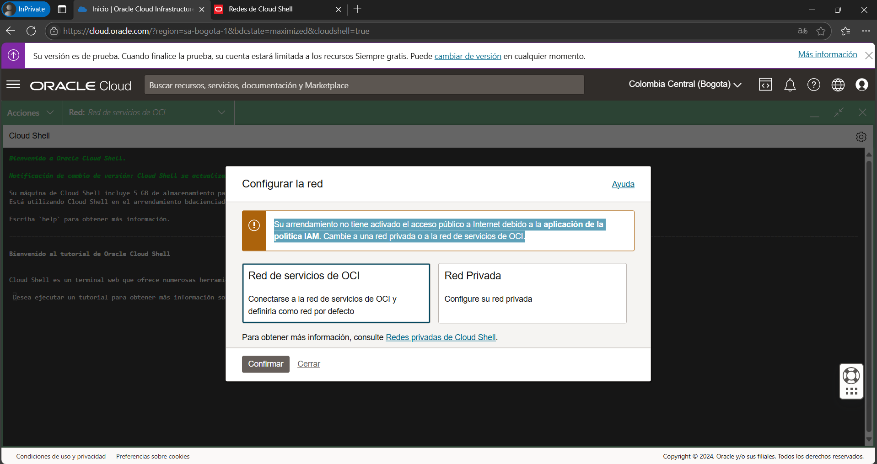The width and height of the screenshot is (877, 464).
Task: Open the browser favorites list
Action: click(x=845, y=31)
